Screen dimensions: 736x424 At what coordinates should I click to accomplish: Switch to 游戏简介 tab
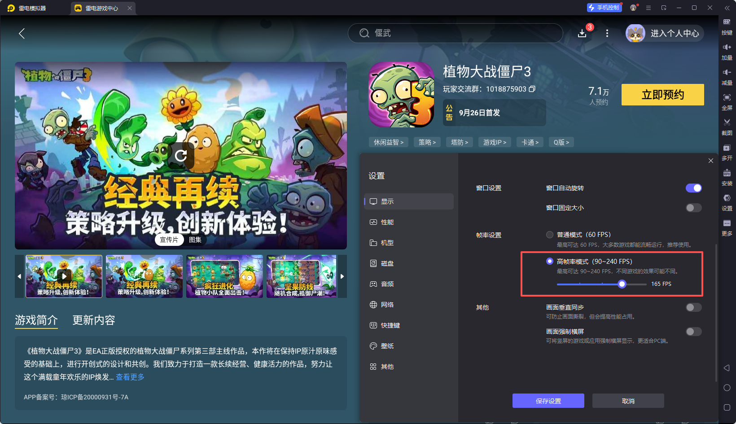tap(36, 320)
